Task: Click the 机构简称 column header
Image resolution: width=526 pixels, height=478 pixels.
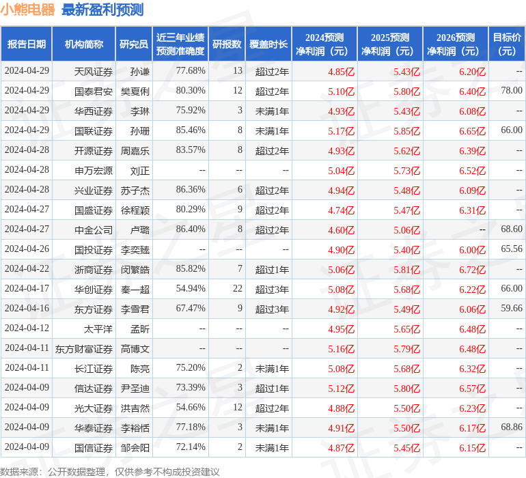Action: coord(83,44)
